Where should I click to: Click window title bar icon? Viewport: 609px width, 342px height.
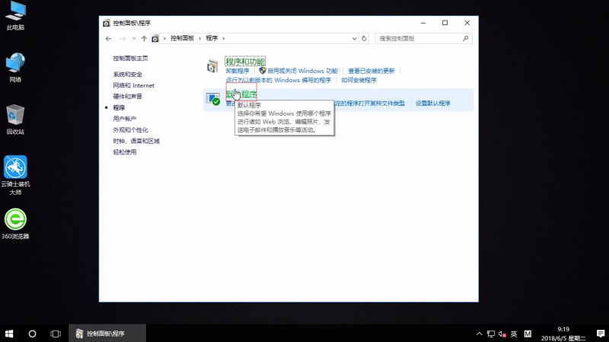[107, 24]
